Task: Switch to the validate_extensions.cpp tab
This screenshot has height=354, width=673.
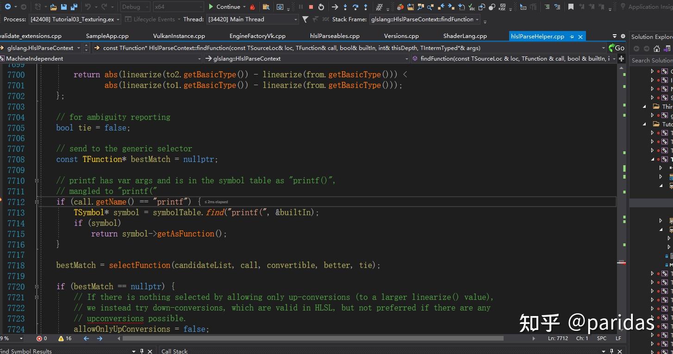Action: [x=31, y=36]
